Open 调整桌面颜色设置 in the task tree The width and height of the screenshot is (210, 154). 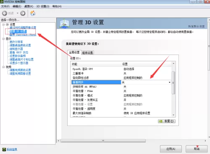click(x=20, y=45)
